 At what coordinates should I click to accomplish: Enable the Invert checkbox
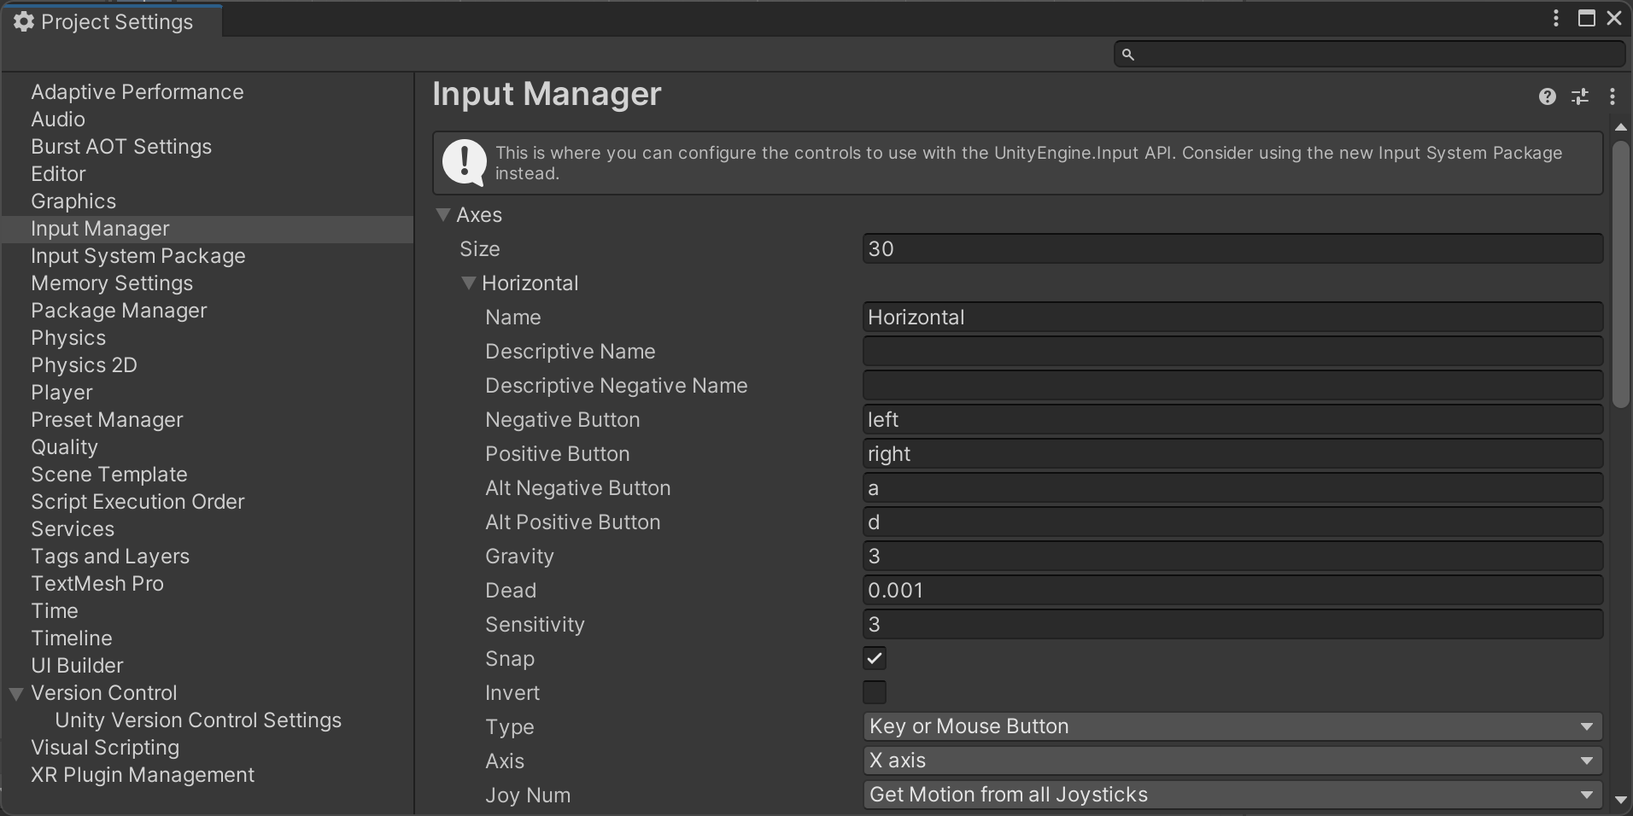point(875,692)
